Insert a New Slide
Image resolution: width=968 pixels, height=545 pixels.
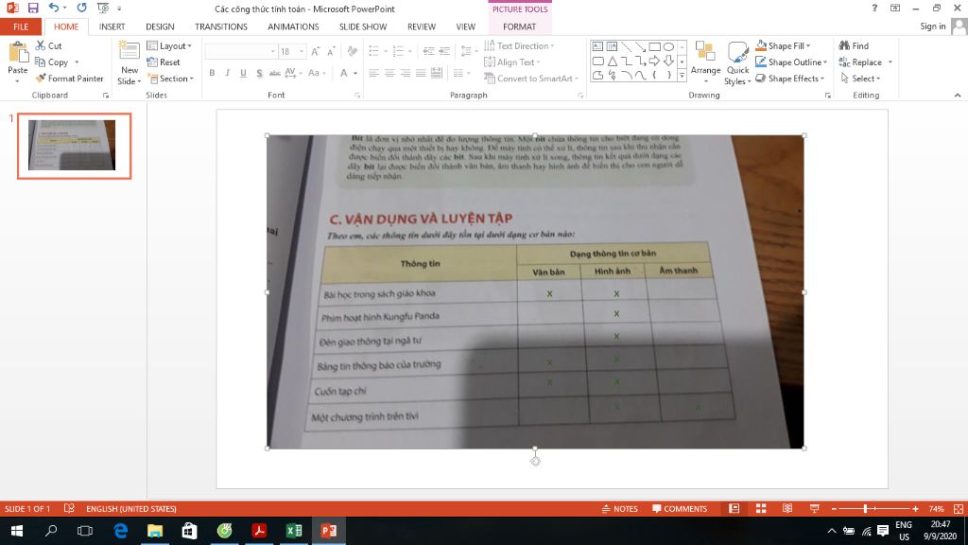click(129, 62)
